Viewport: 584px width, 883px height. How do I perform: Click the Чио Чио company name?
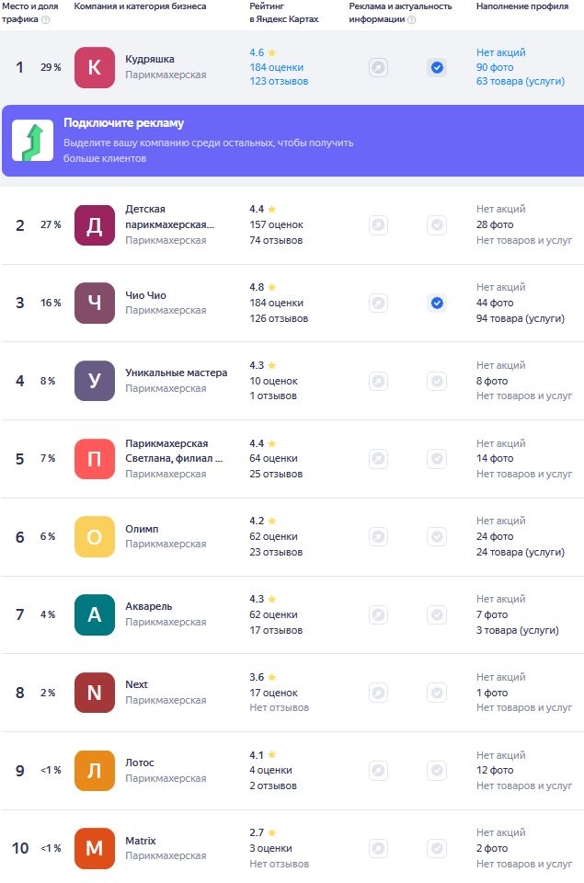pos(146,295)
